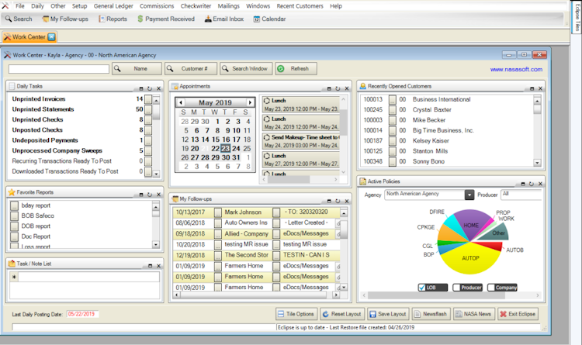Refresh the Active Policies panel
Image resolution: width=582 pixels, height=345 pixels.
coord(531,184)
